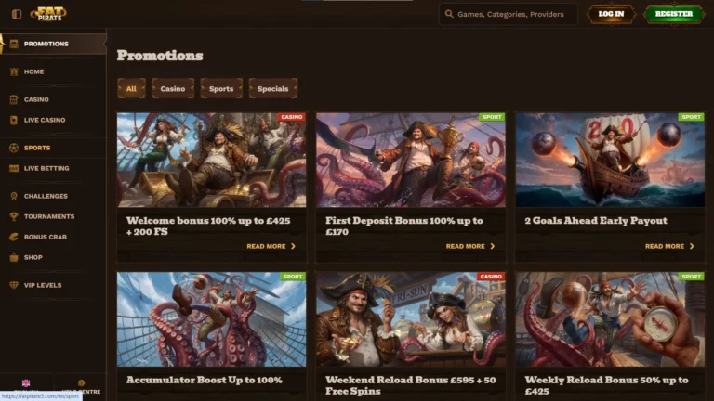Screen dimensions: 714x401
Task: Open the Fat Pirate logo homepage
Action: click(x=48, y=14)
